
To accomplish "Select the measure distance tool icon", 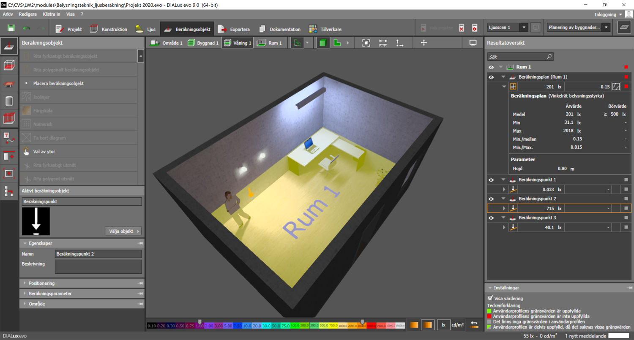I will [383, 43].
